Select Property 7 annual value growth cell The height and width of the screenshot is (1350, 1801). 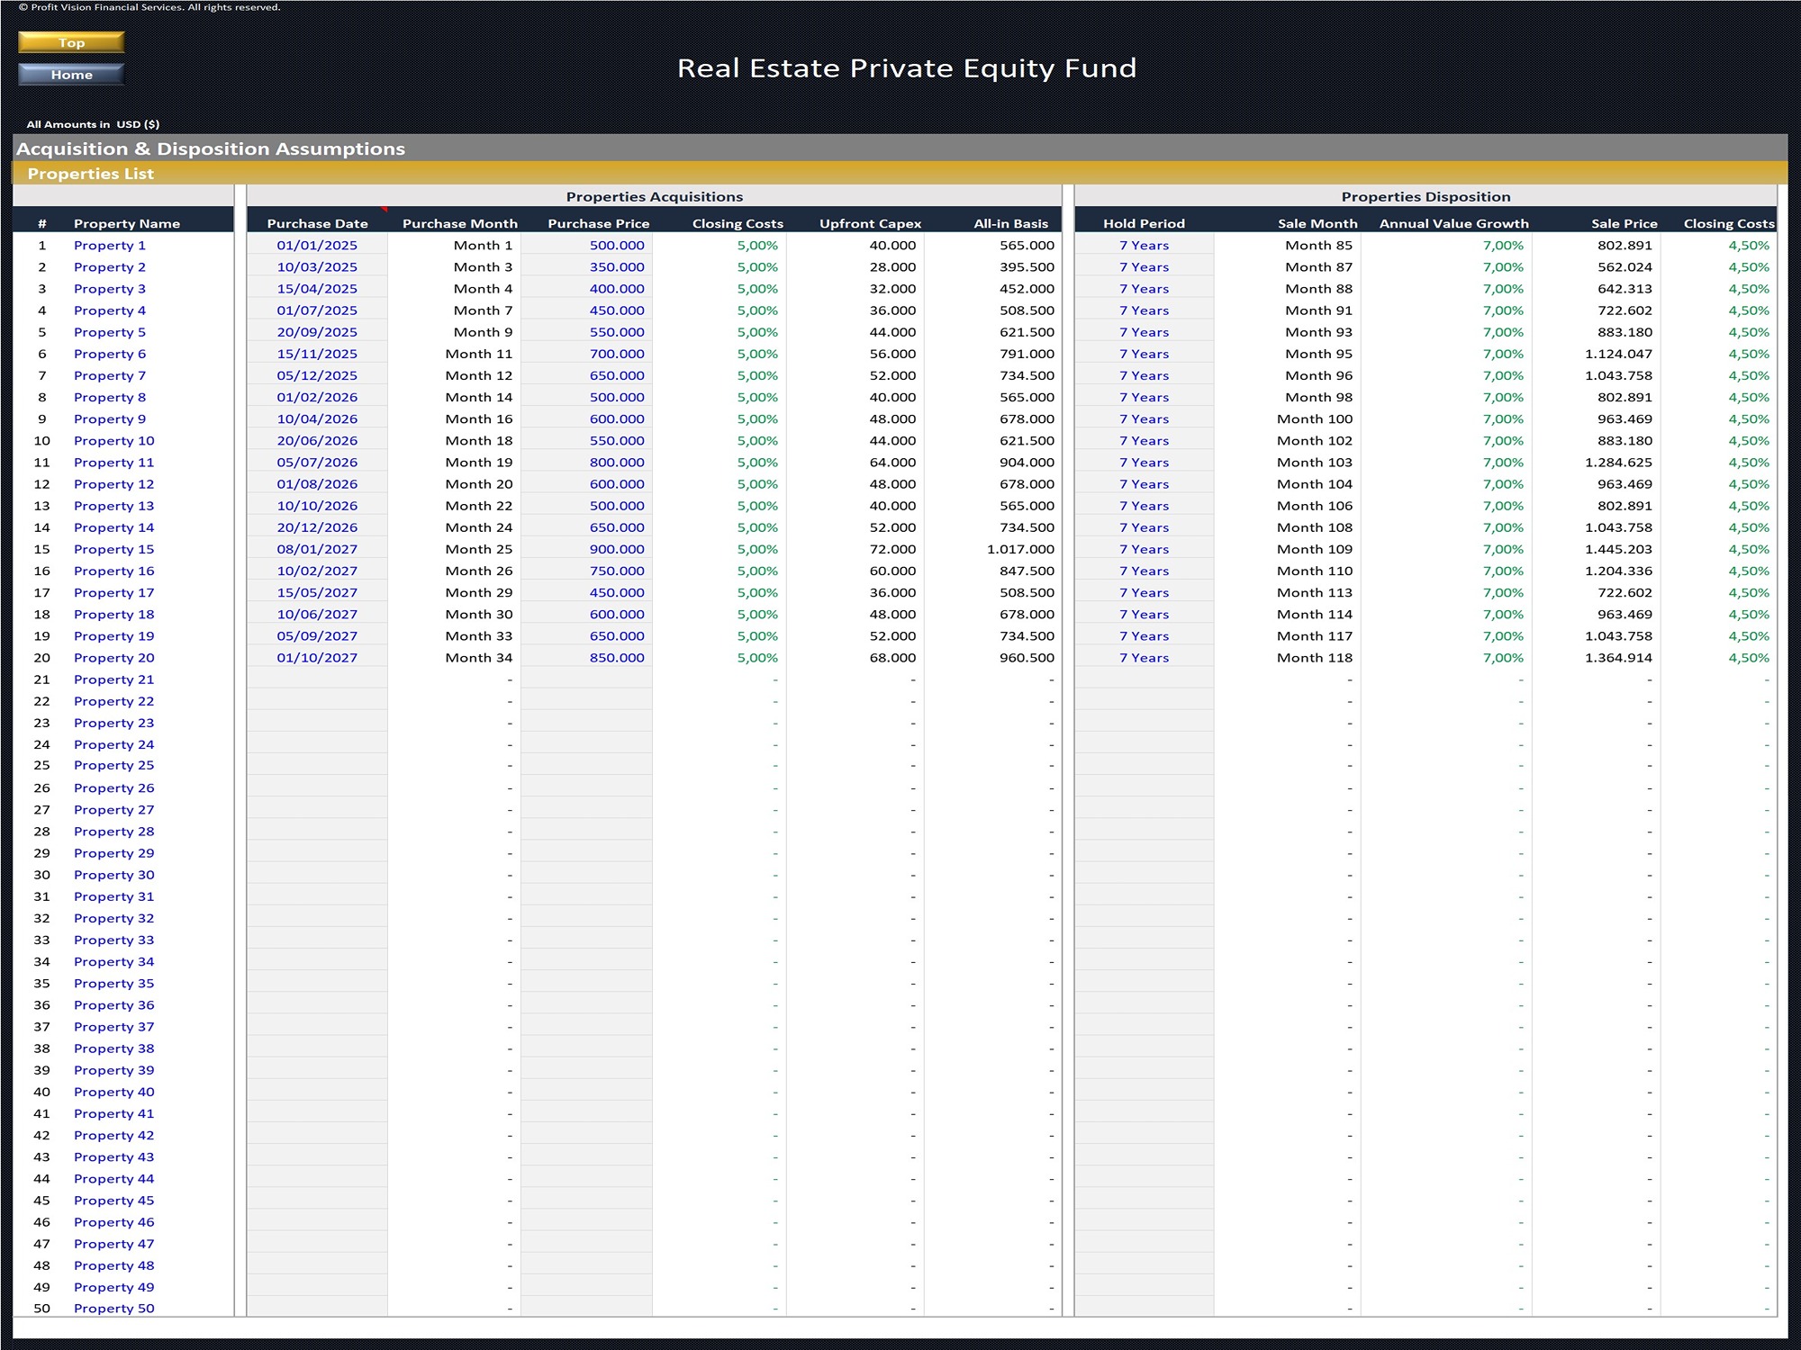(1503, 375)
